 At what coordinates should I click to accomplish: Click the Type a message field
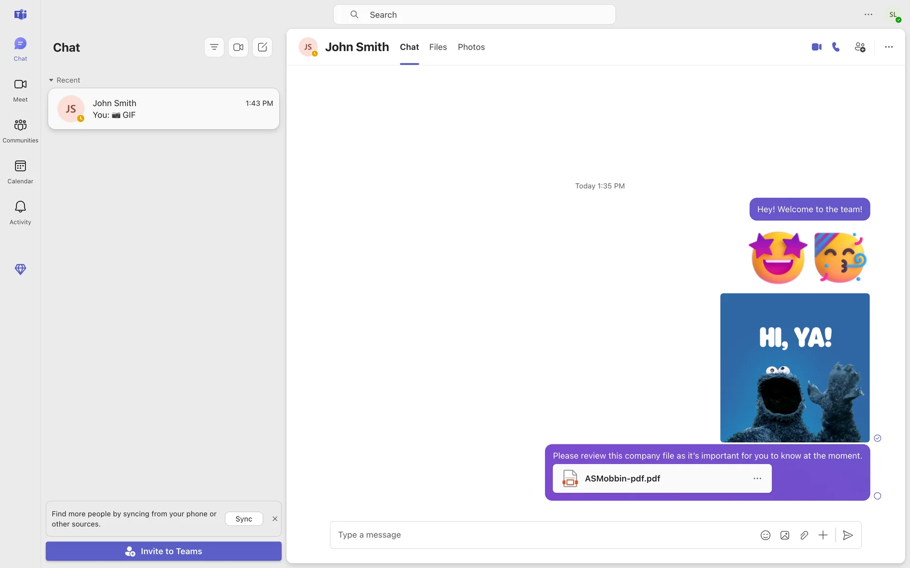click(x=540, y=535)
